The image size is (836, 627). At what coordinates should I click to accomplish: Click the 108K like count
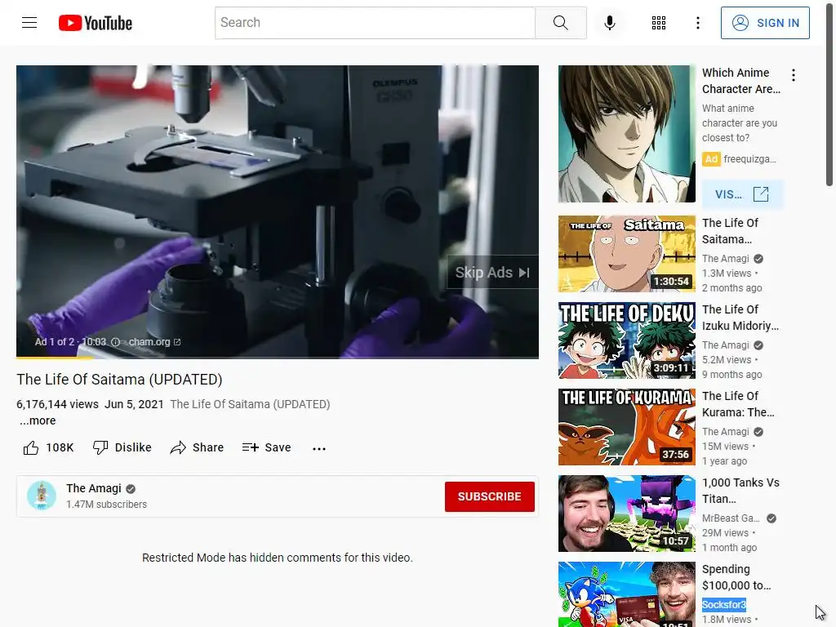(60, 448)
